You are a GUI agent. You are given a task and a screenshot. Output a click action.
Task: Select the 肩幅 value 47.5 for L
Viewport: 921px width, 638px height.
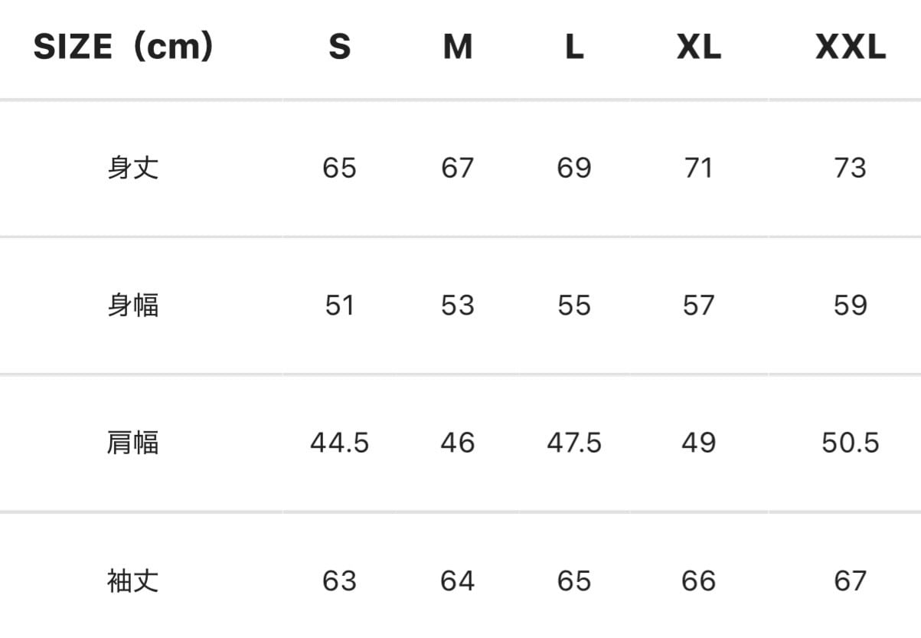point(574,443)
